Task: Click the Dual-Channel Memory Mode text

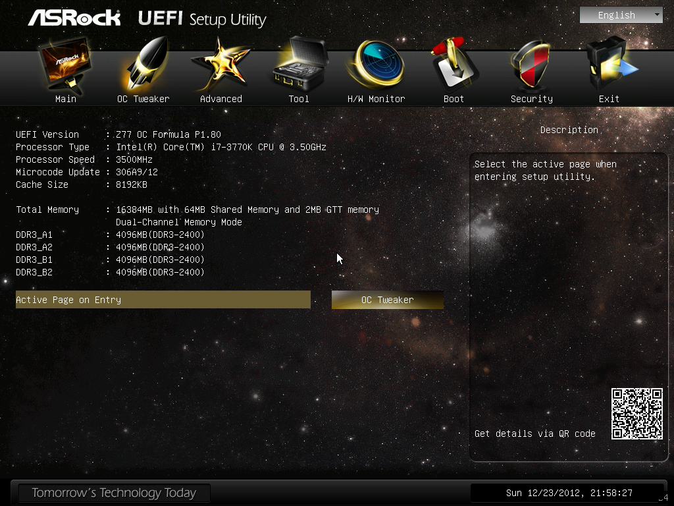Action: tap(179, 222)
